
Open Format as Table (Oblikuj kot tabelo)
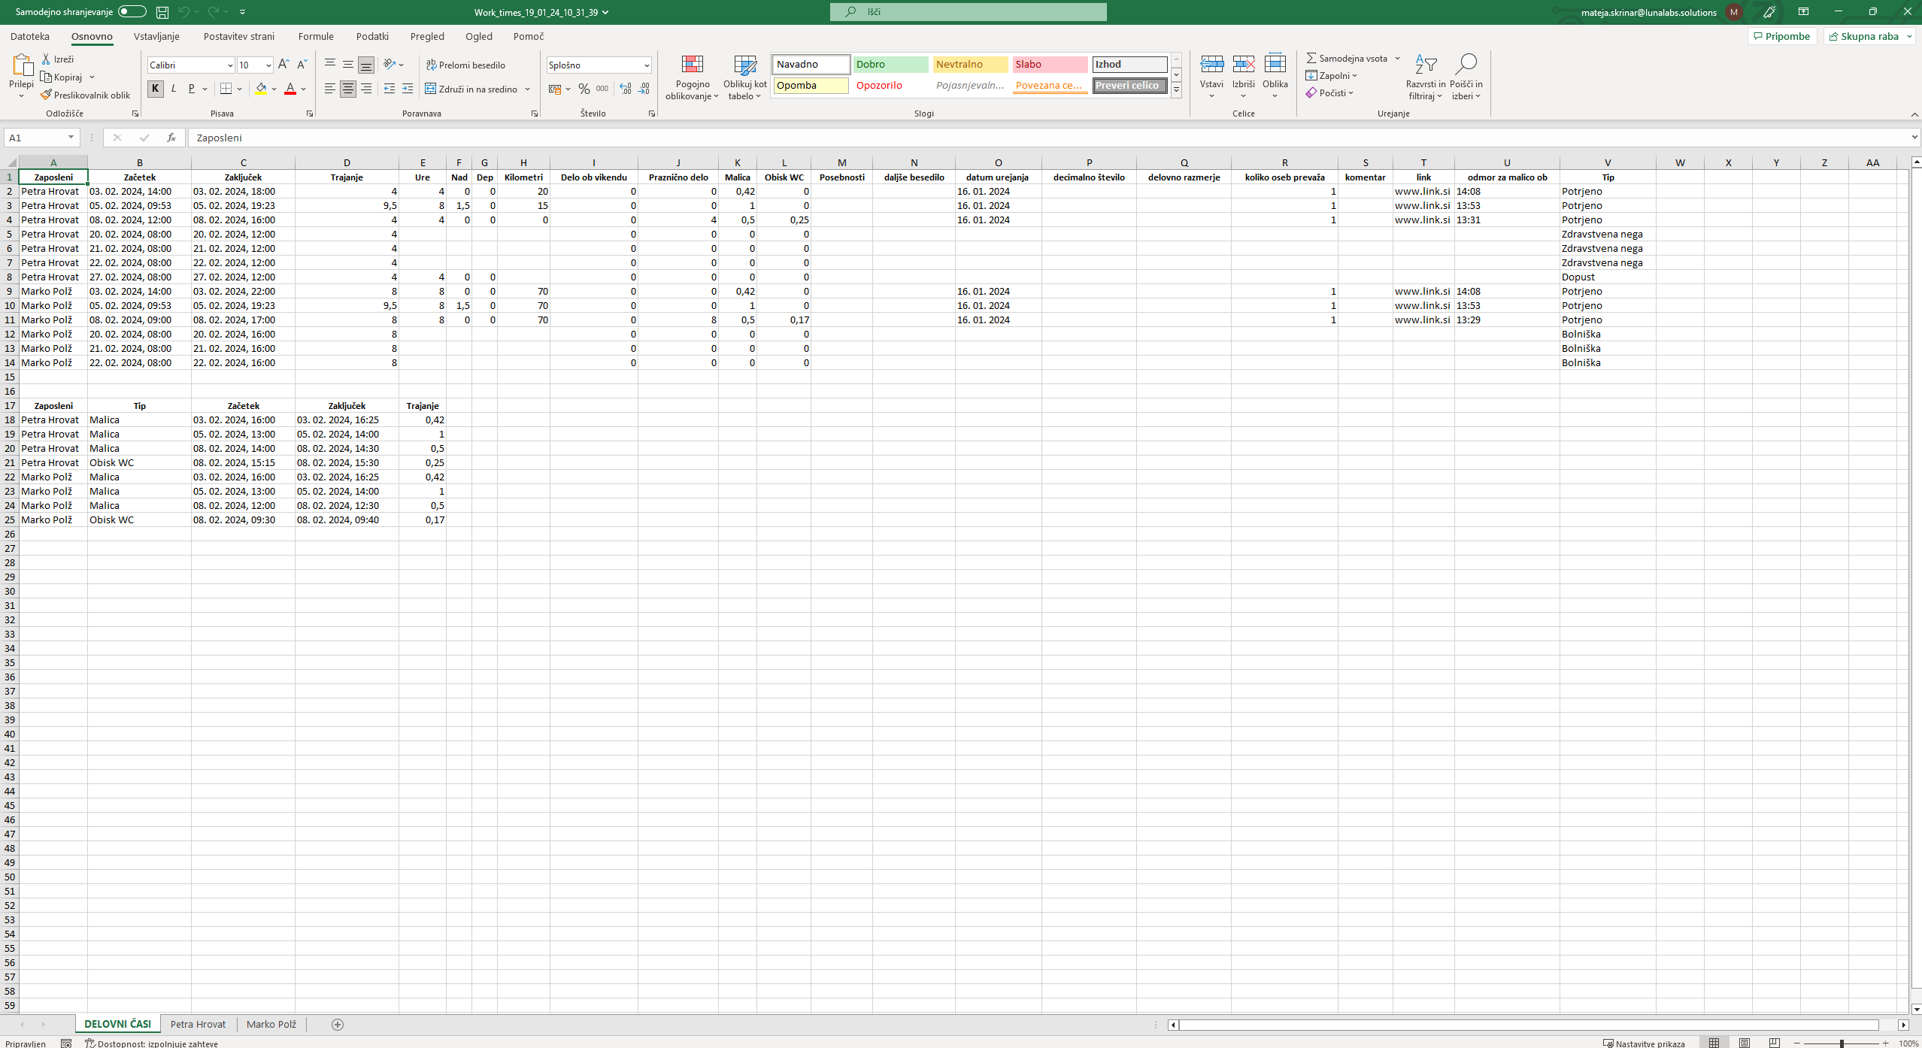pyautogui.click(x=745, y=77)
